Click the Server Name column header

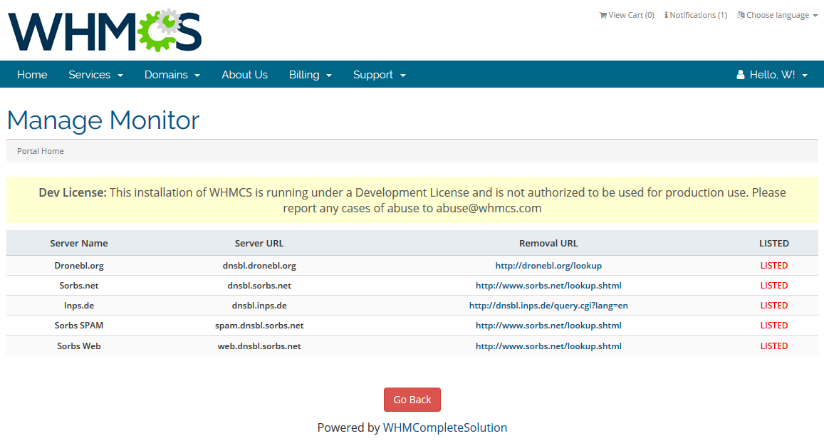point(79,244)
